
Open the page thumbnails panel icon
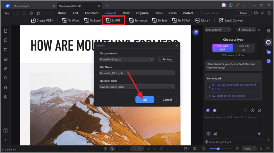5,31
